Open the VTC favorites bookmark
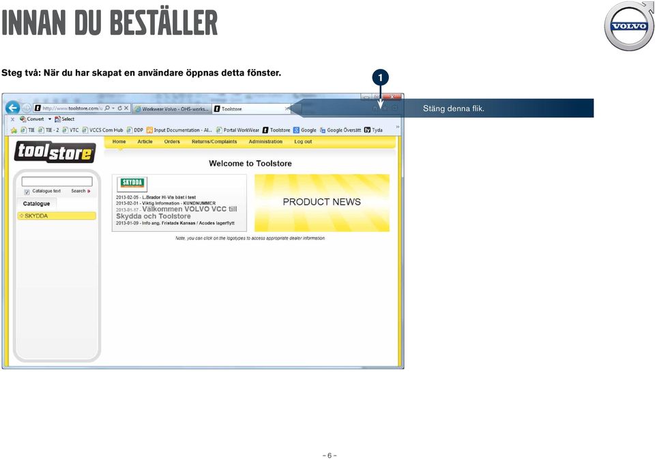This screenshot has height=459, width=655. coord(70,130)
